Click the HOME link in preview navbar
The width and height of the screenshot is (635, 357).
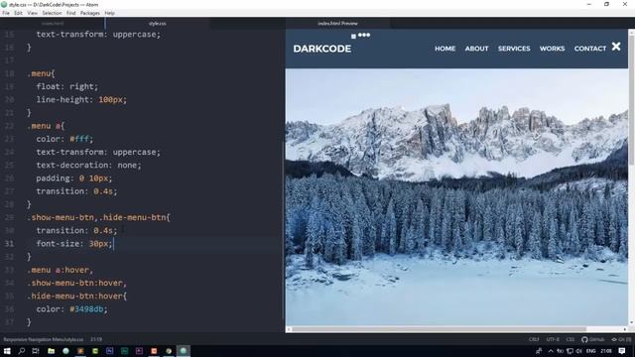[x=445, y=49]
